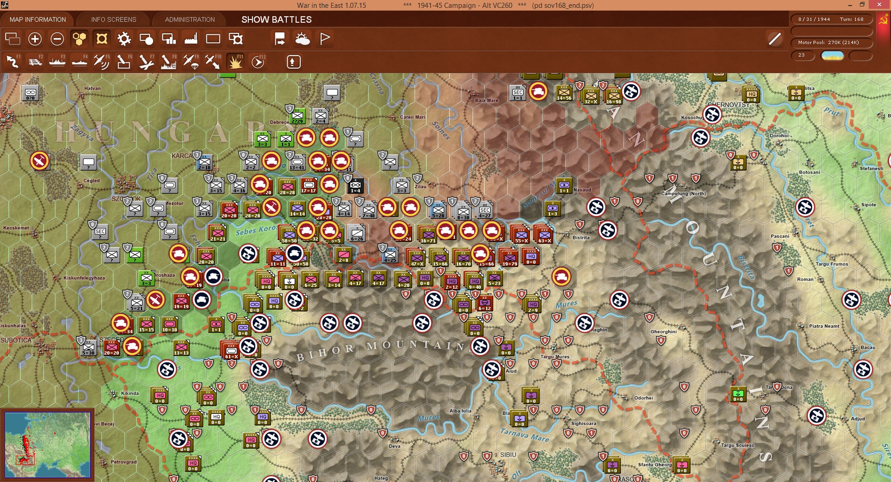Click the overlapping rectangles toolbar icon
Viewport: 891px width, 482px height.
(13, 39)
